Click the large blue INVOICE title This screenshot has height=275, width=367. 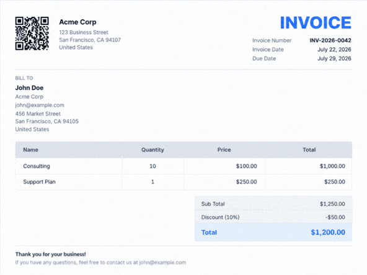(x=316, y=23)
